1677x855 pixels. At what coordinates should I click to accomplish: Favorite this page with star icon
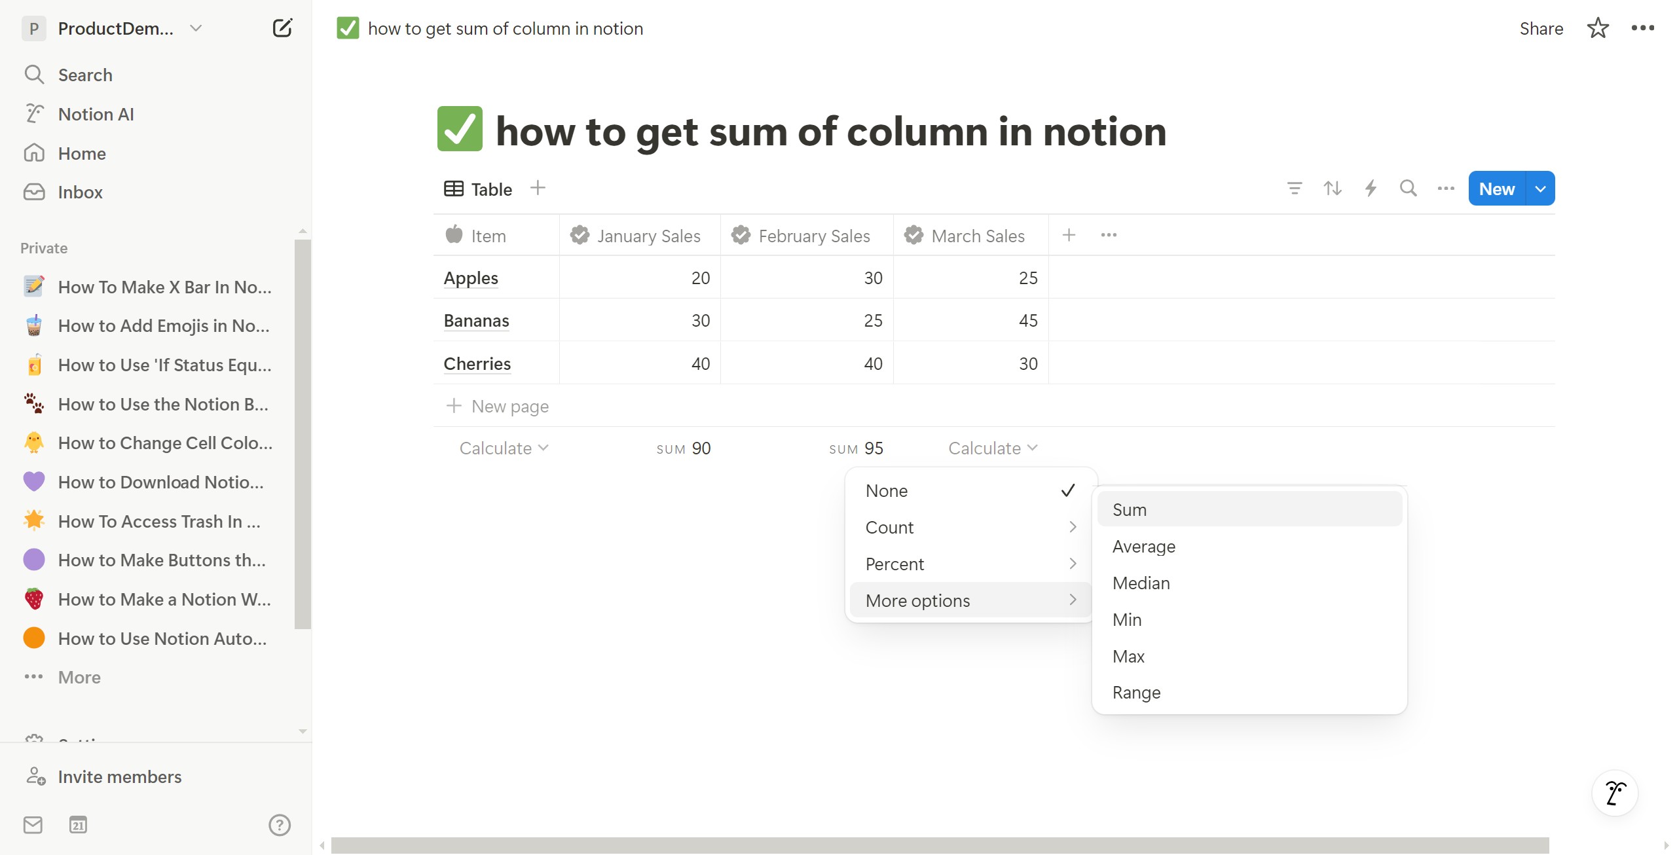coord(1597,28)
